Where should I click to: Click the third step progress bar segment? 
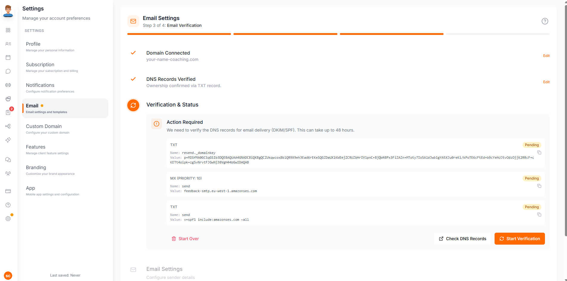[391, 34]
